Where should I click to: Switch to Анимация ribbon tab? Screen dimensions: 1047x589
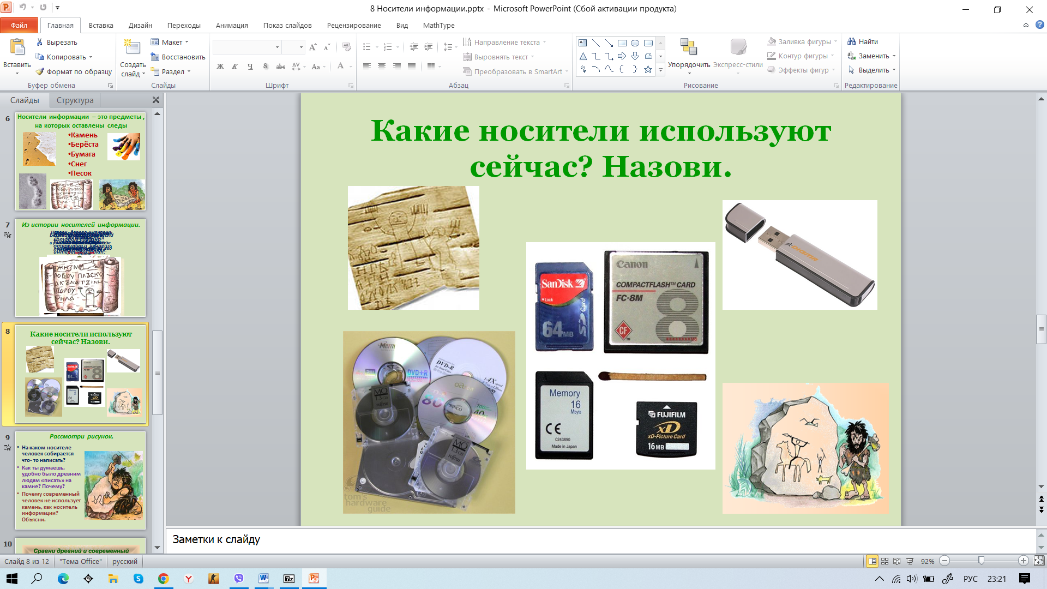point(232,25)
